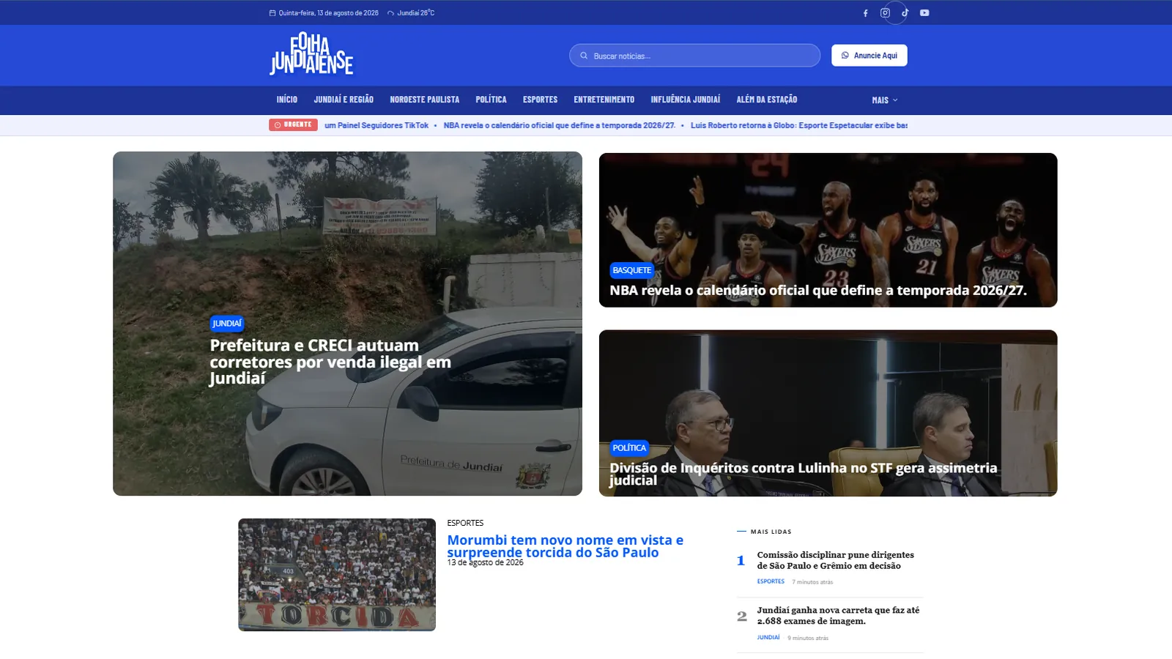Click the weather icon beside Jundiaí 26°C
1172x659 pixels.
pyautogui.click(x=390, y=13)
